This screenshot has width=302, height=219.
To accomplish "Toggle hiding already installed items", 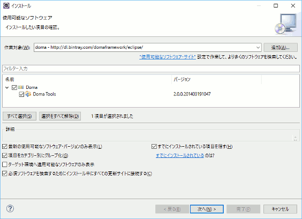I will 154,147.
